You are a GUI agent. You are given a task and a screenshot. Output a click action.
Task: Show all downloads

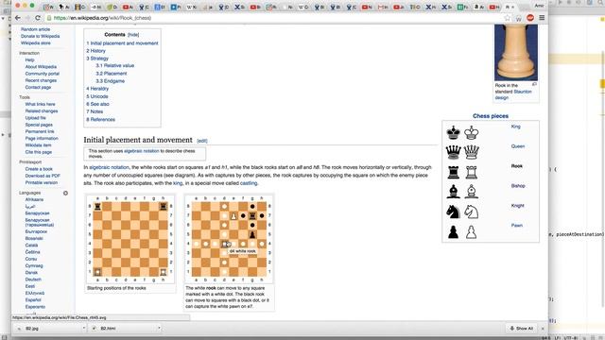click(521, 329)
